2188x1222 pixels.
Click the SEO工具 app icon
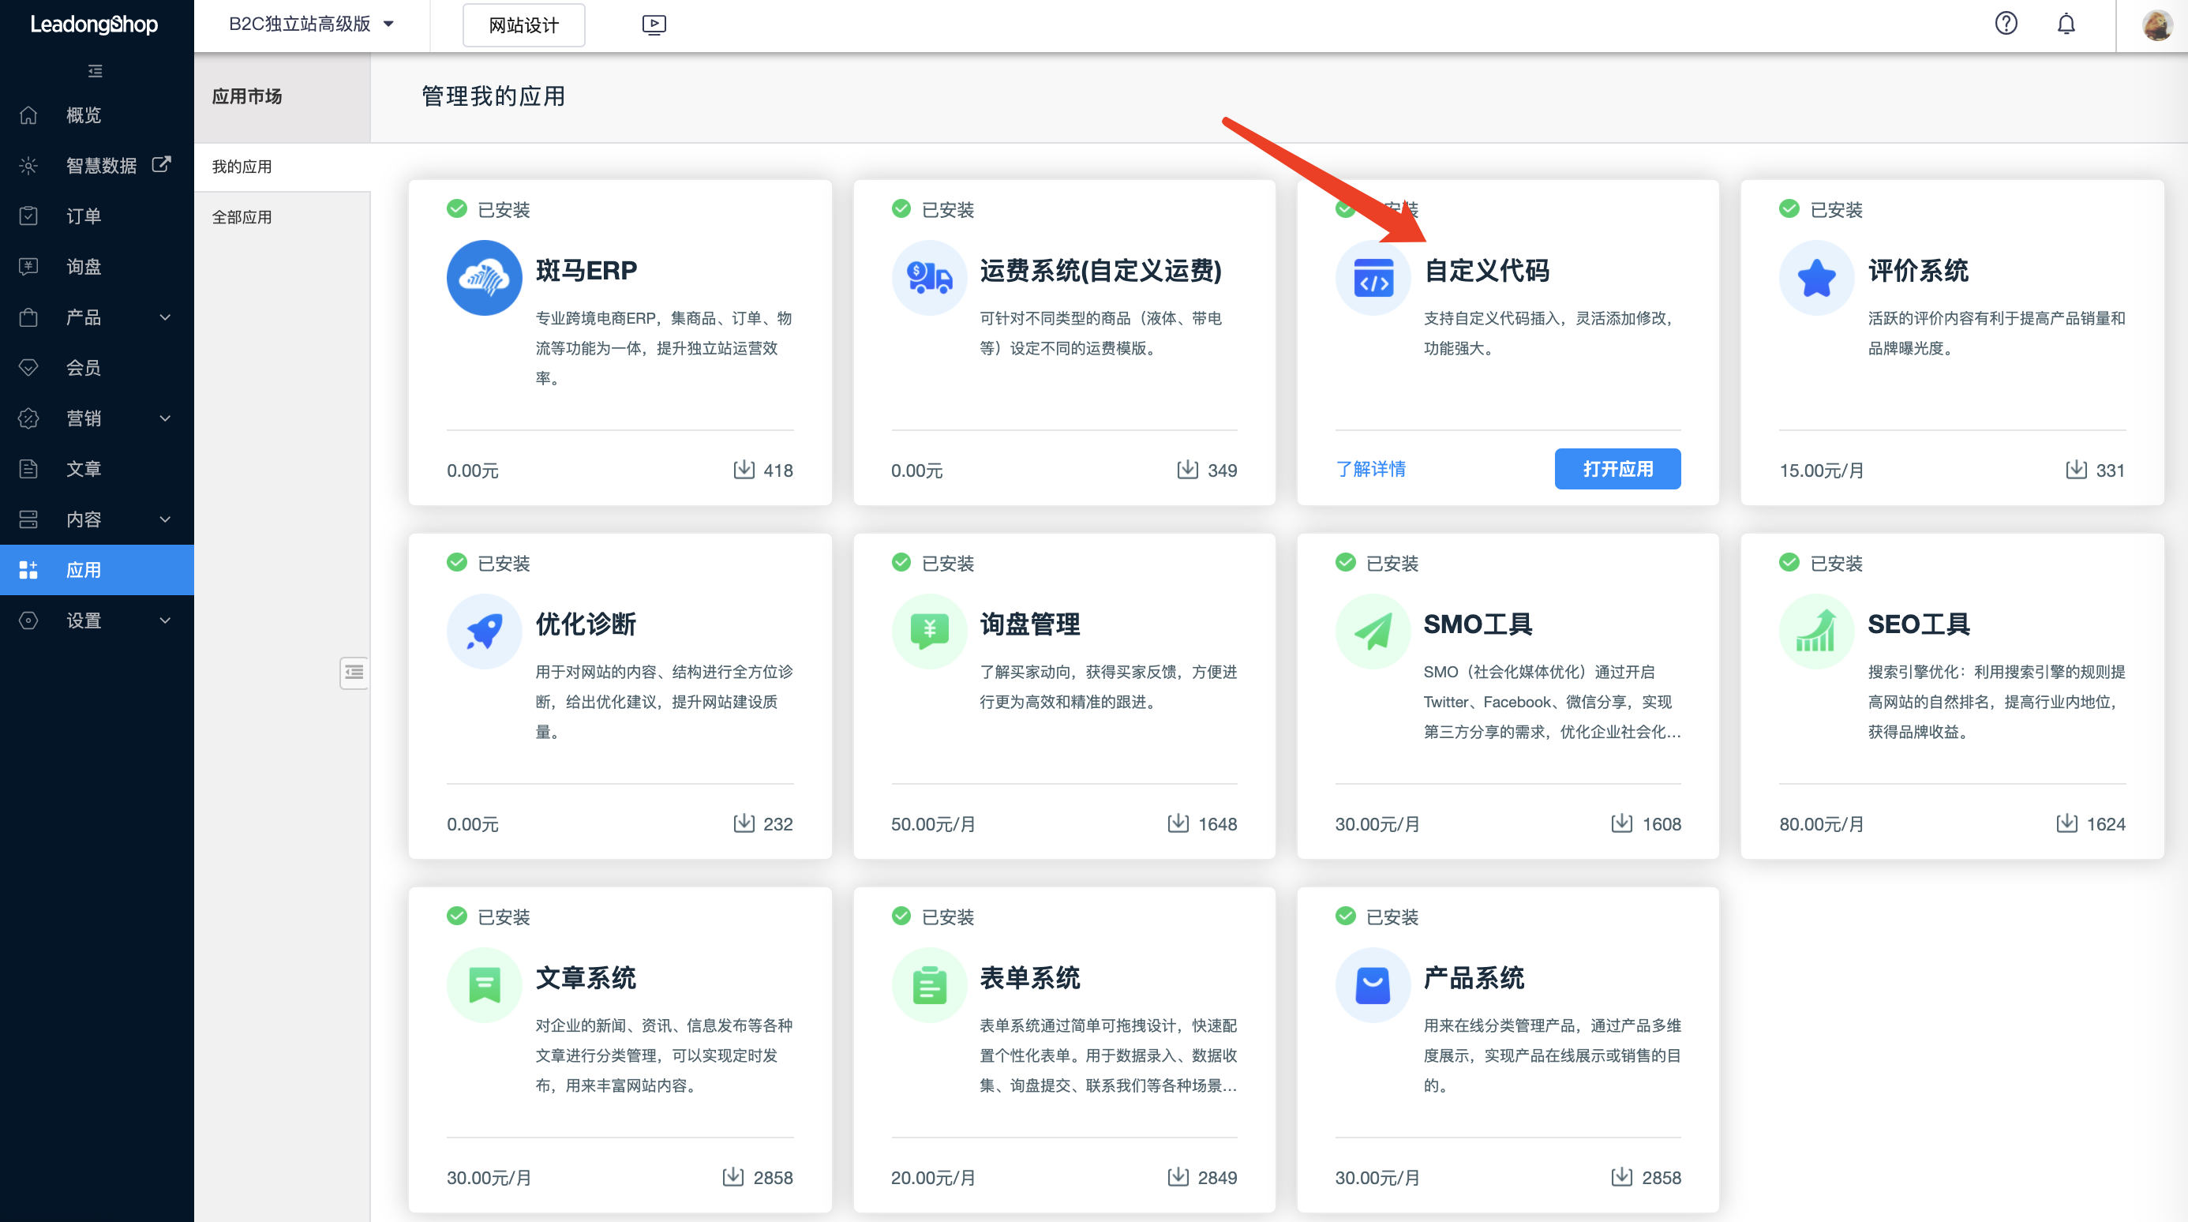pyautogui.click(x=1816, y=631)
